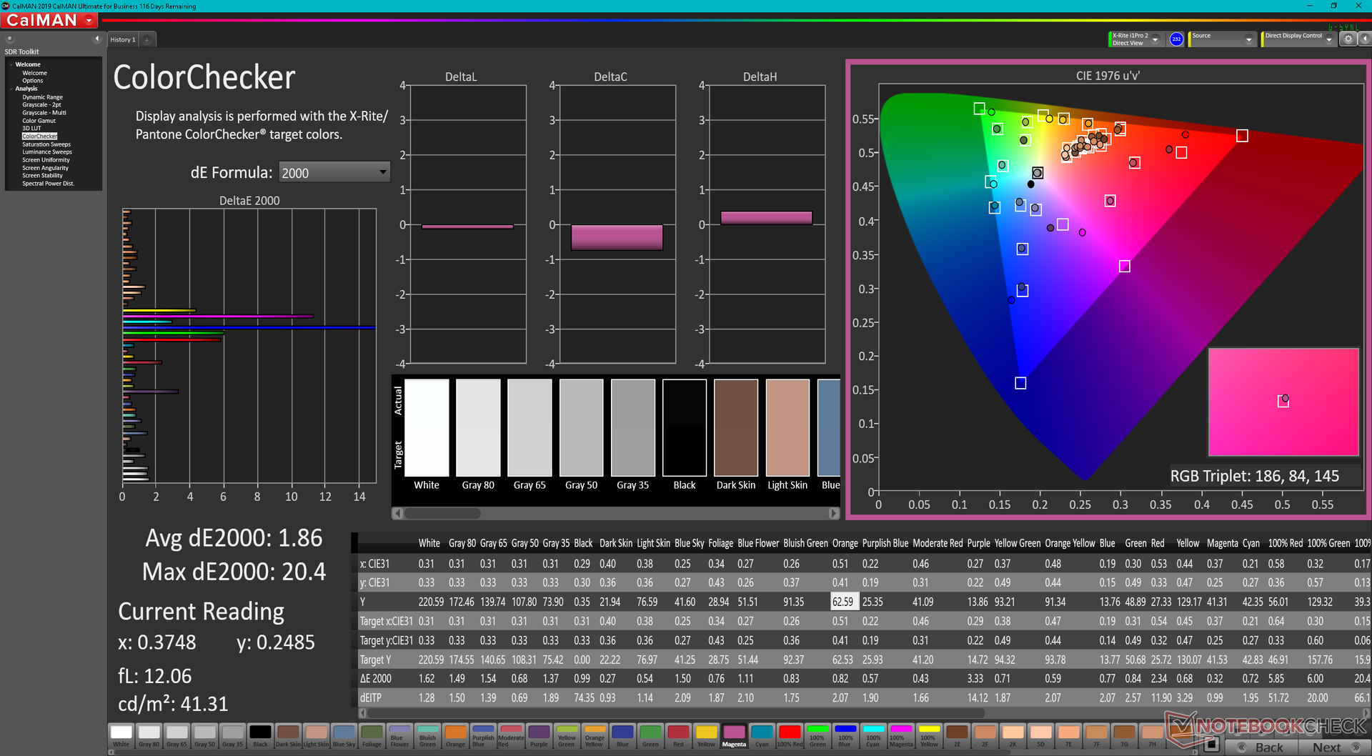The image size is (1372, 756).
Task: Click the Light Skin actual/target swatch
Action: coord(787,427)
